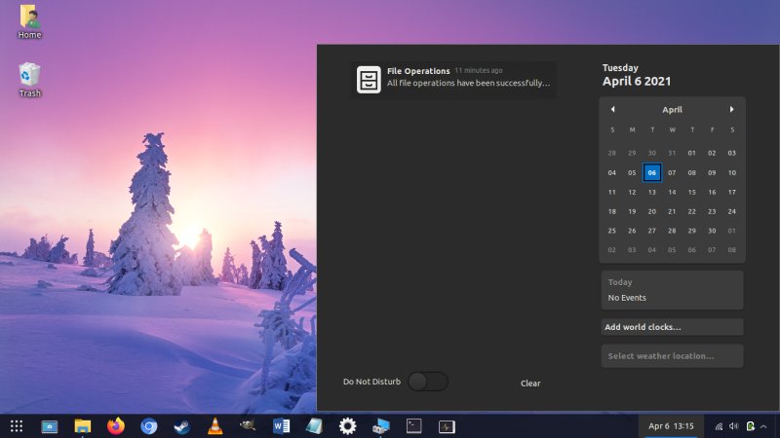Toggle the Do Not Disturb switch

click(x=428, y=382)
